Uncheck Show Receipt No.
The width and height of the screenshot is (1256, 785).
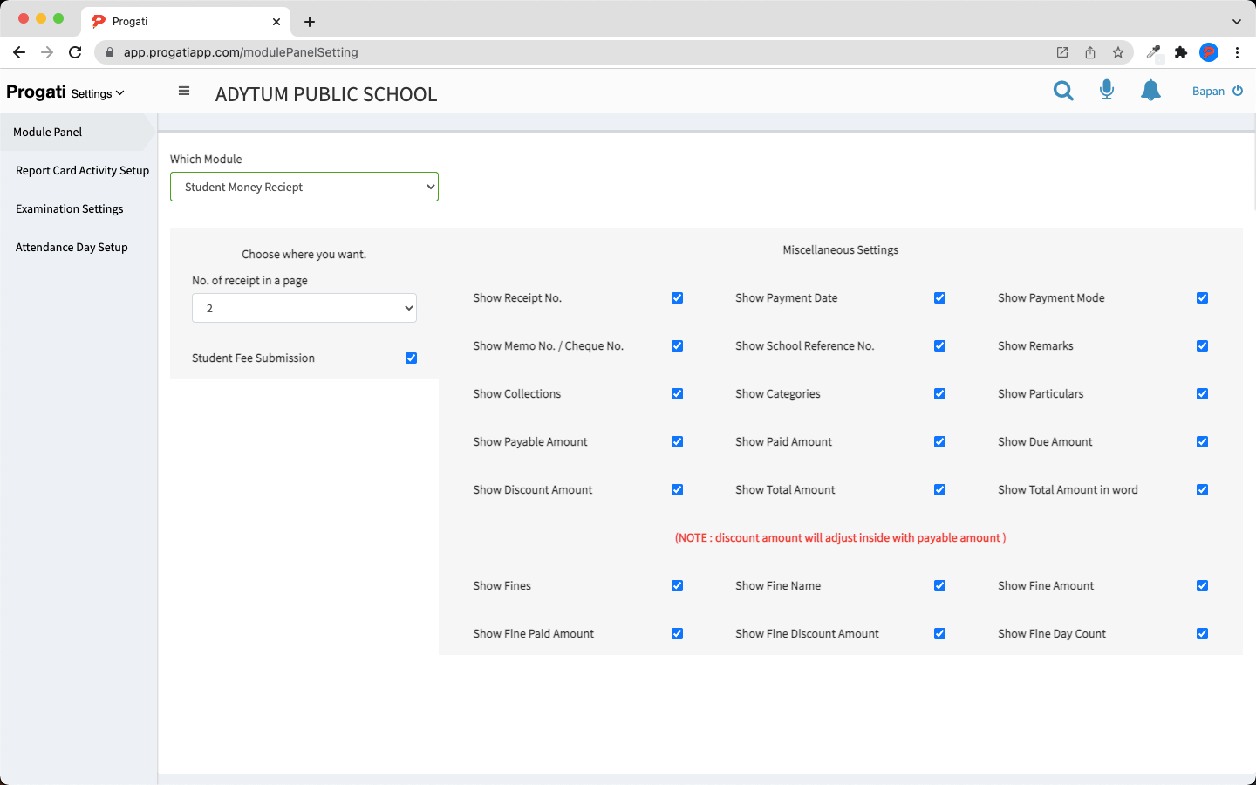677,297
